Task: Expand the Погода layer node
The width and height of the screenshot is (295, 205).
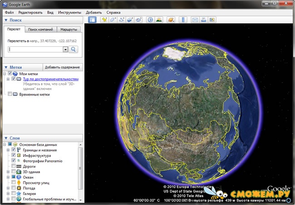Action: 8,188
